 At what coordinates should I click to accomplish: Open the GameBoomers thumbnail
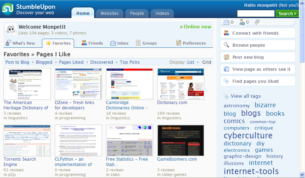point(181,140)
